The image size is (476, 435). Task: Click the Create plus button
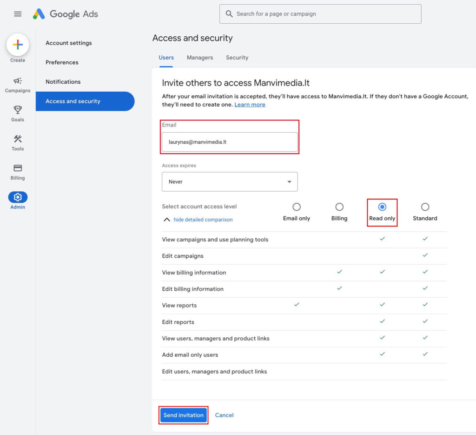pyautogui.click(x=18, y=45)
